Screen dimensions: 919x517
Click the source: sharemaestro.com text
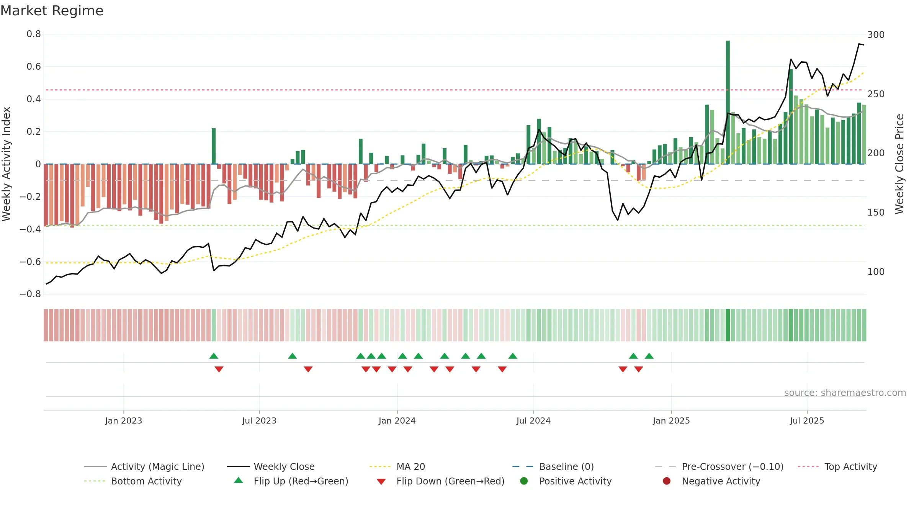(845, 393)
